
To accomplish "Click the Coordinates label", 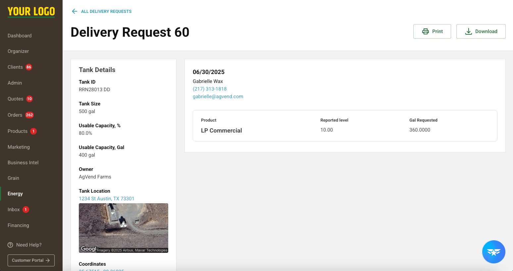I will point(92,264).
